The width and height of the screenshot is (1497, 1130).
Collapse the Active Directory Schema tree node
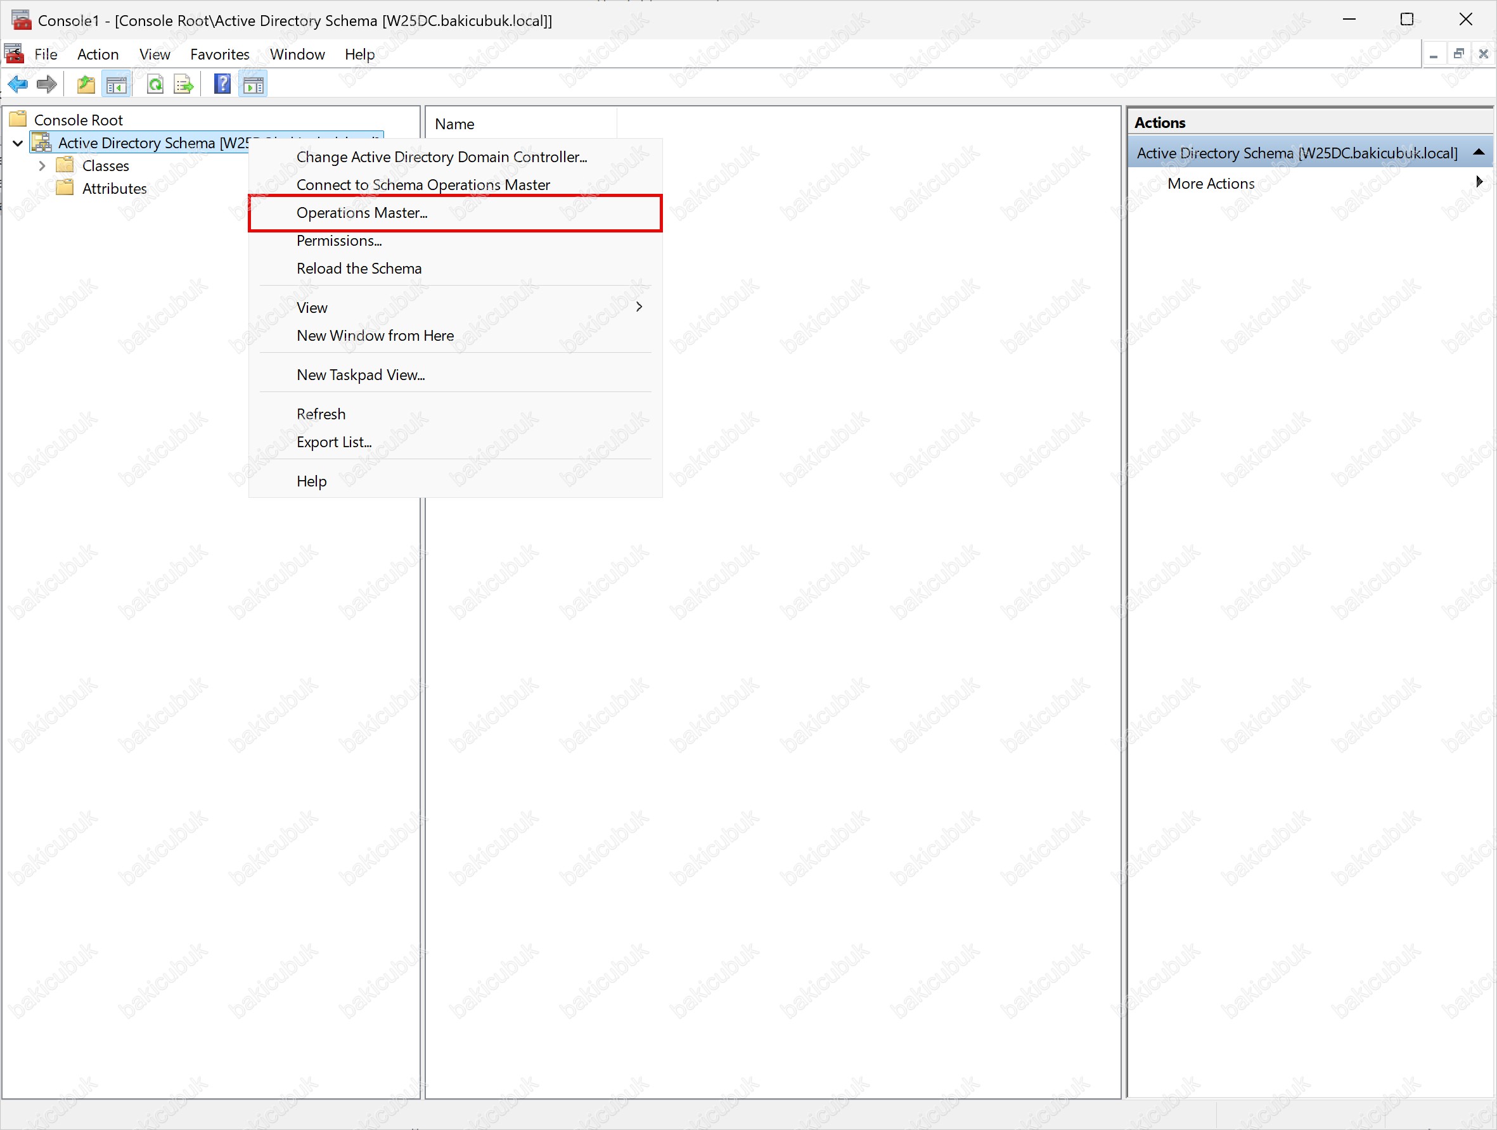coord(18,143)
